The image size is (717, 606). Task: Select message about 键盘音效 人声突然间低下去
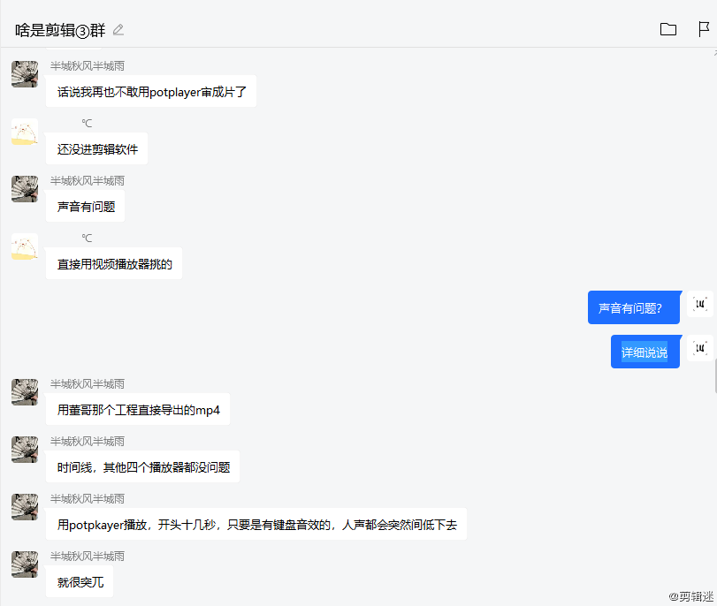pyautogui.click(x=256, y=524)
